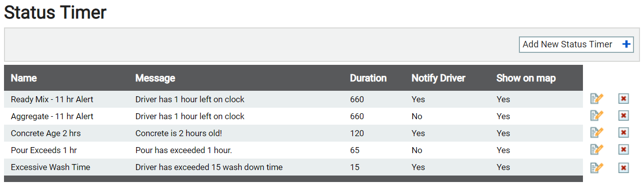This screenshot has height=187, width=644.
Task: Edit the Ready Mix - 11 hr Alert timer
Action: coord(596,99)
